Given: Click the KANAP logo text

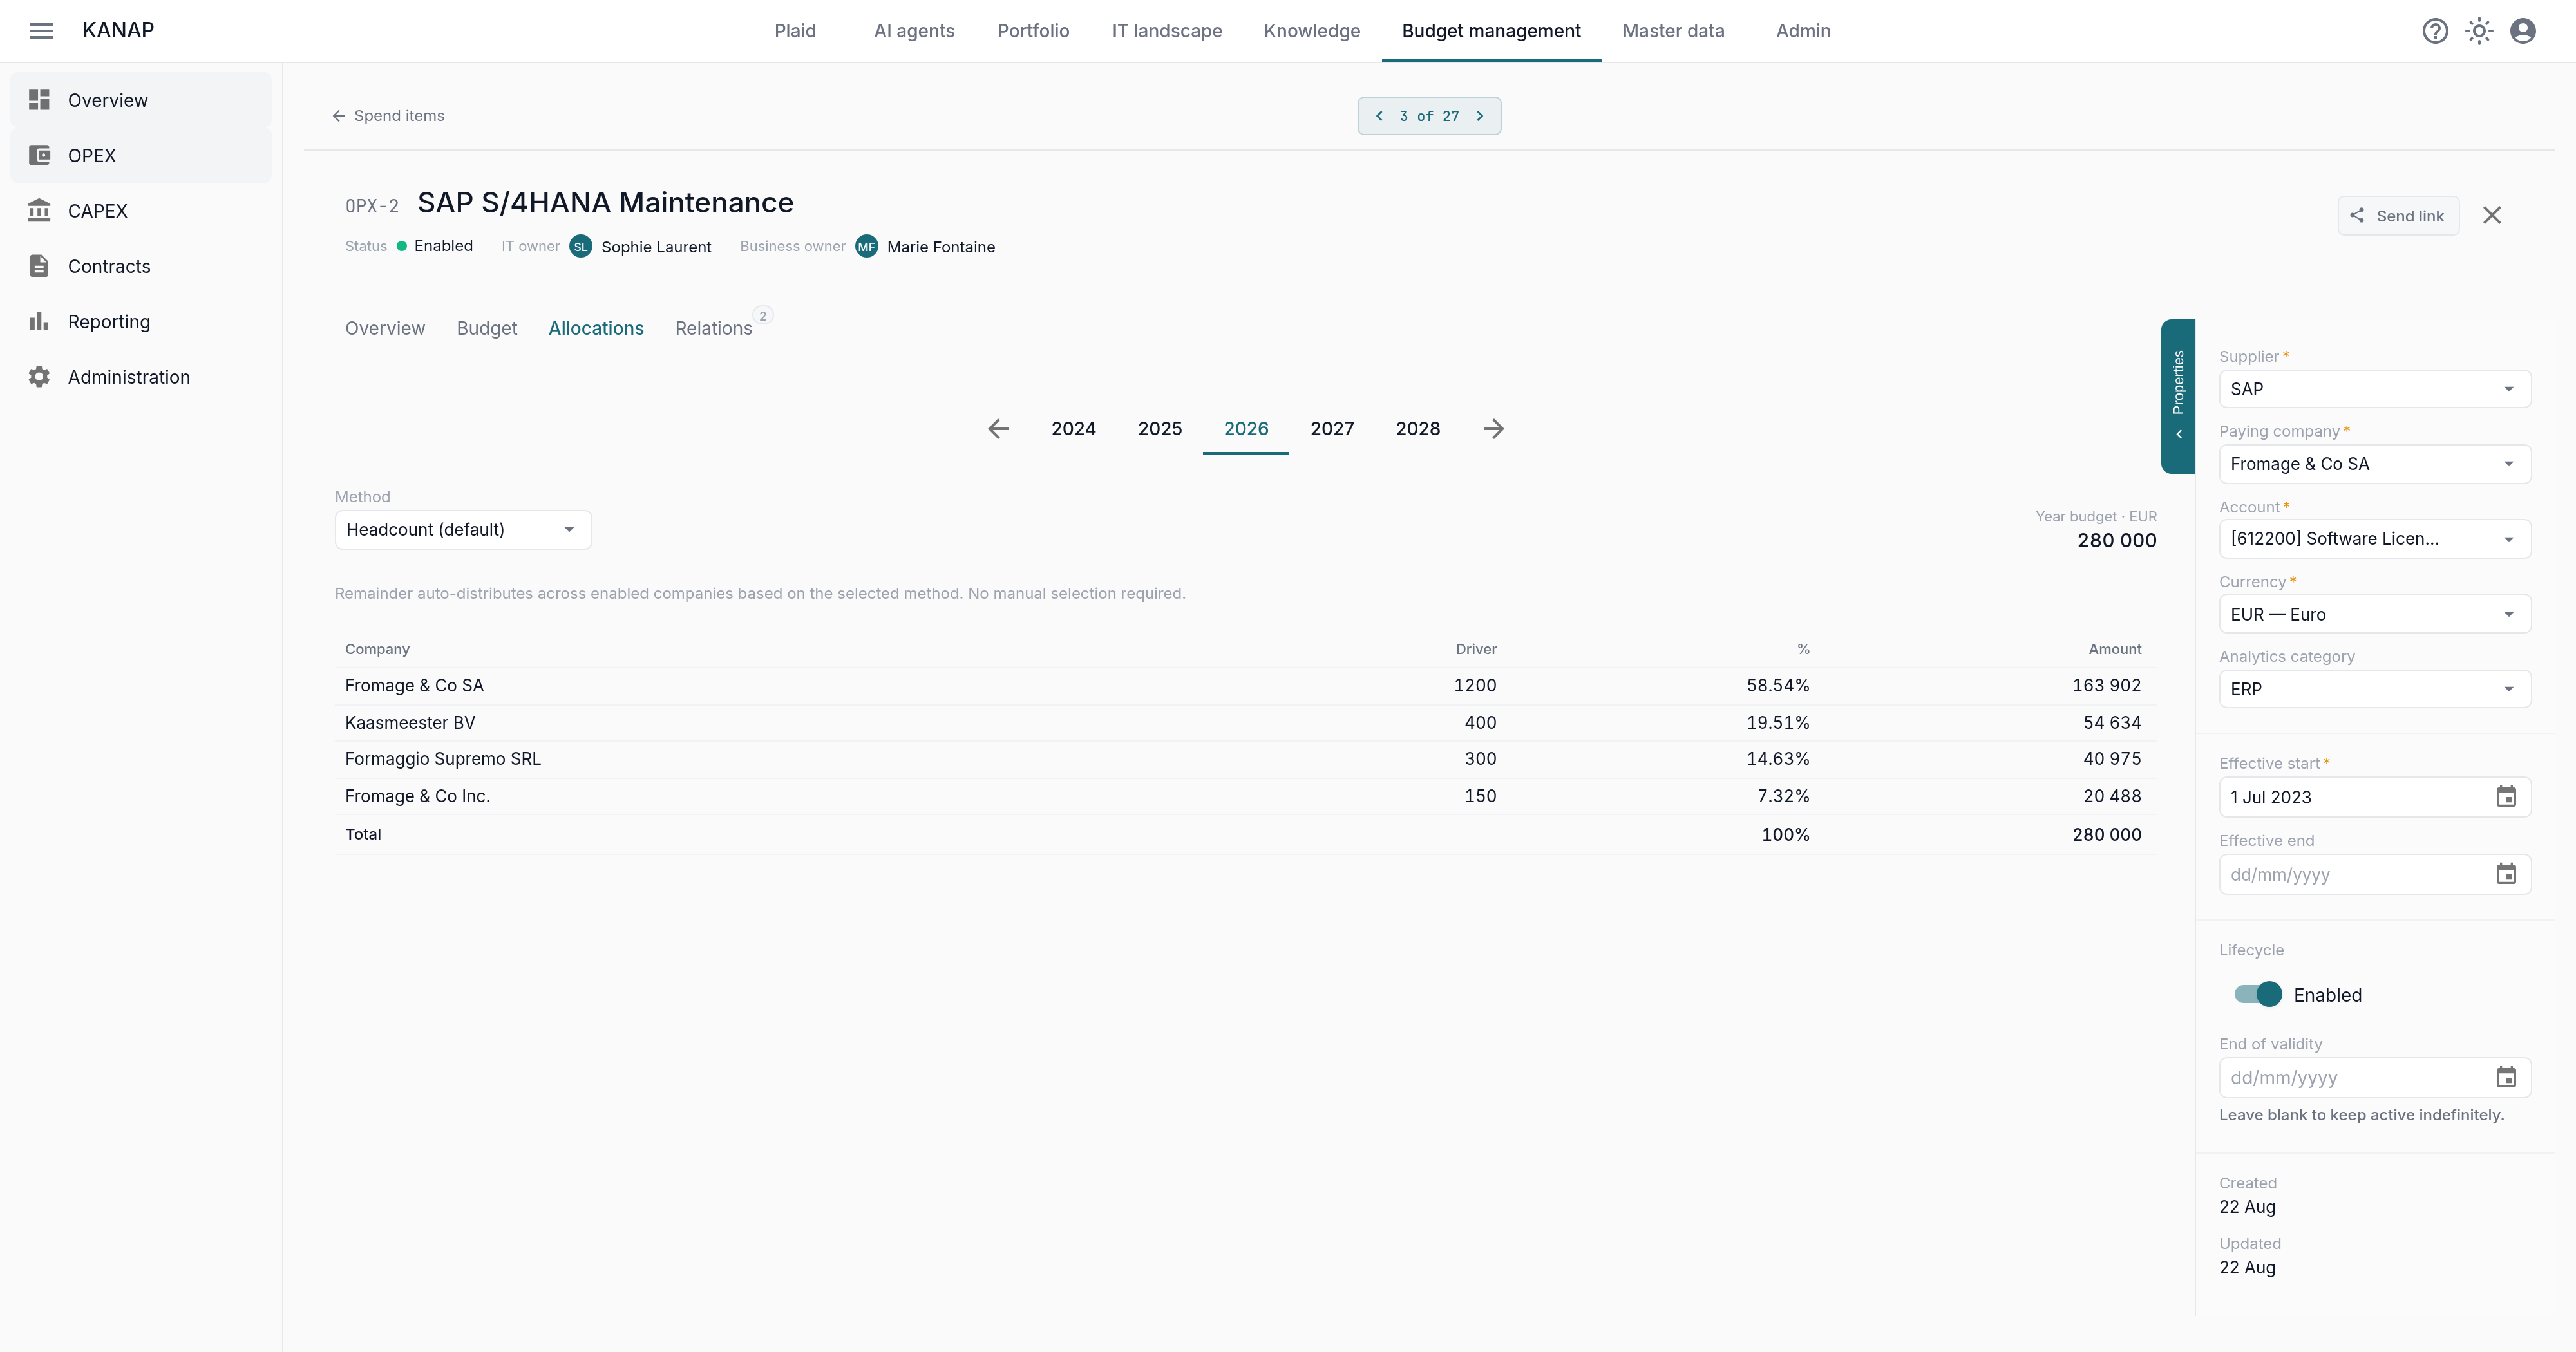Looking at the screenshot, I should 118,30.
